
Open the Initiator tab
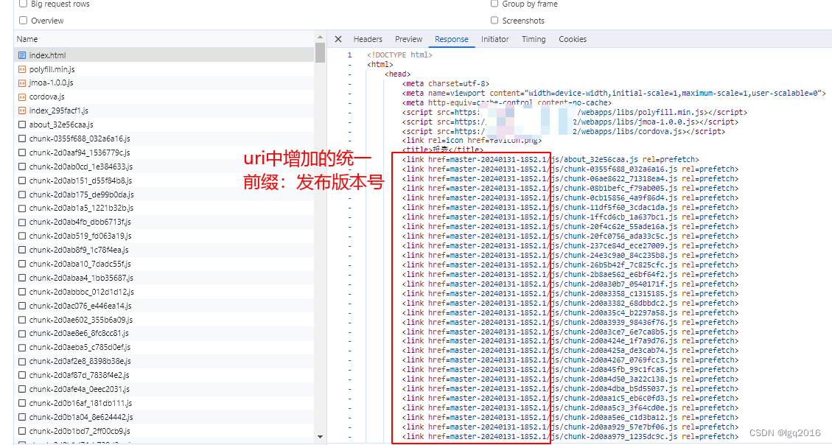point(495,39)
